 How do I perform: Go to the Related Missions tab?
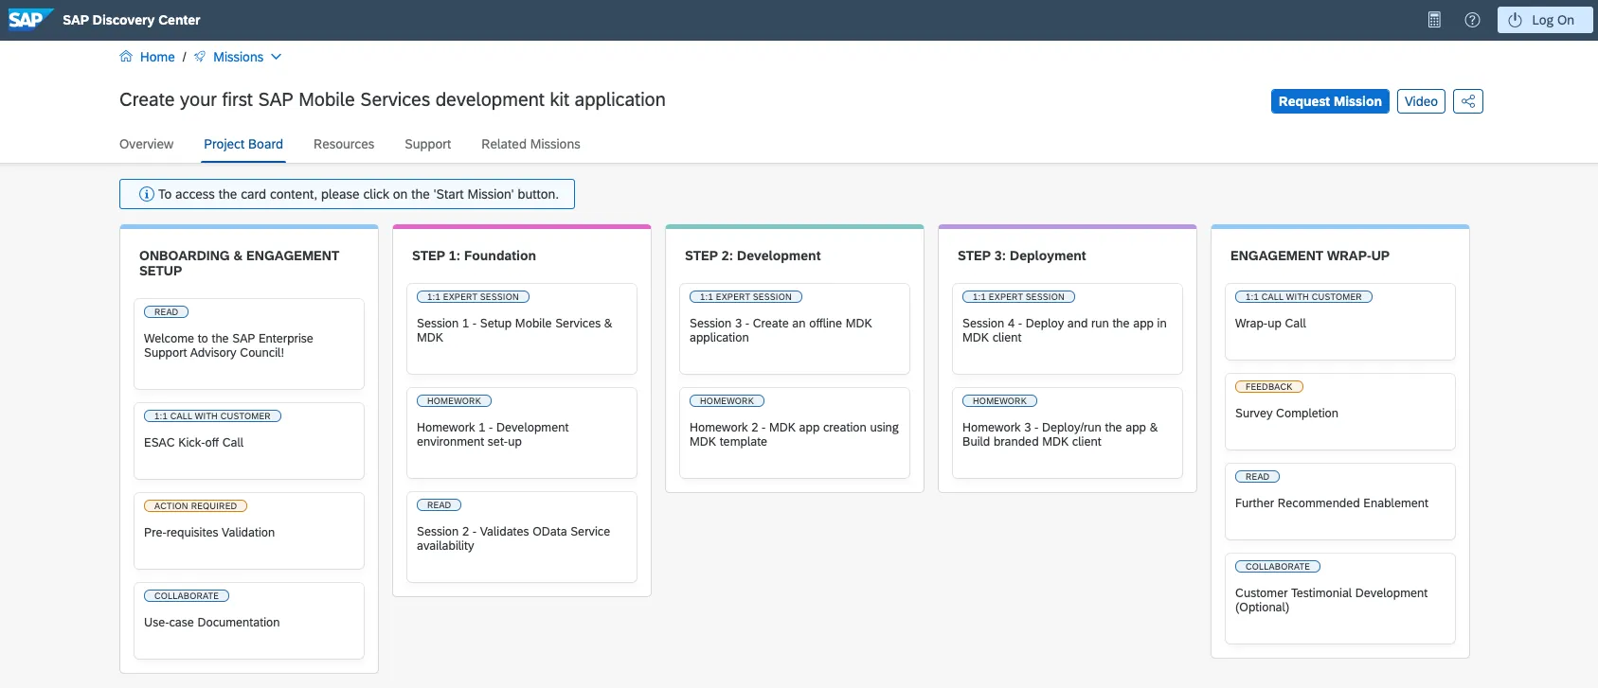click(x=530, y=144)
